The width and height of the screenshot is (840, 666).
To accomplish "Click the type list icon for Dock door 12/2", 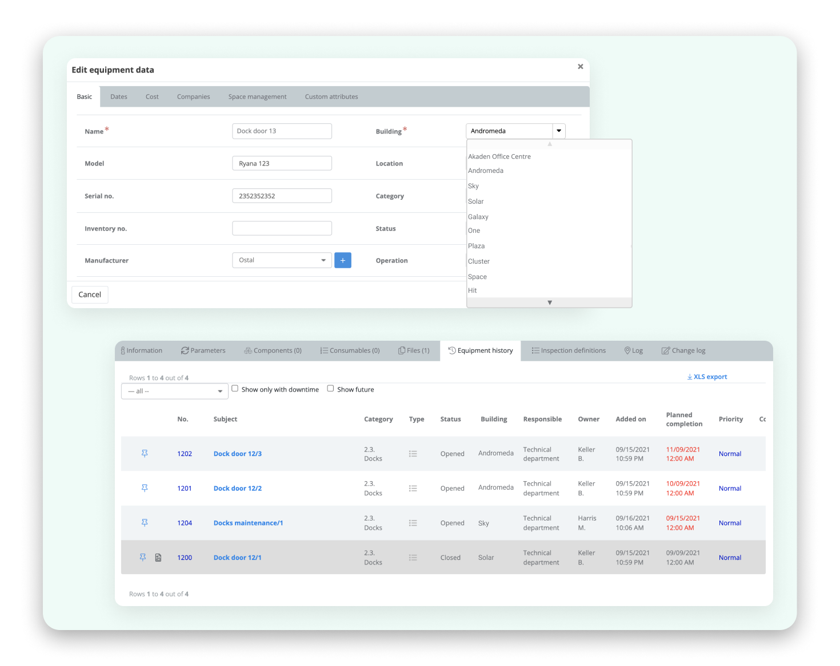I will tap(413, 489).
